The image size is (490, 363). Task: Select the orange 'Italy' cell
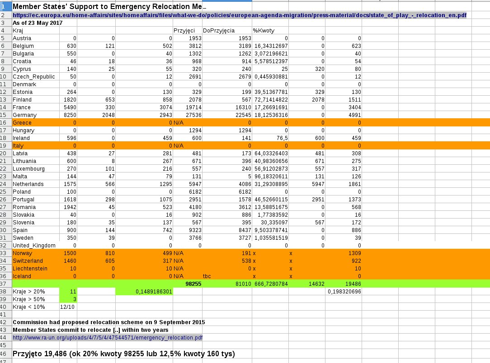(36, 146)
